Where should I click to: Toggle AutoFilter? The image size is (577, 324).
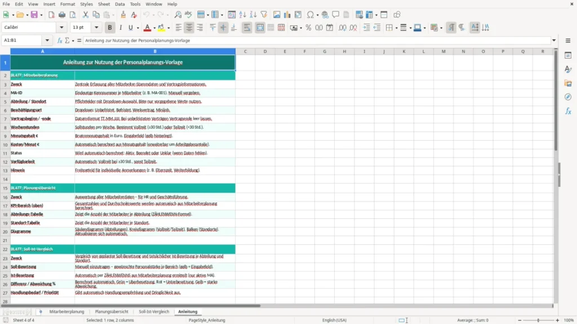coord(264,15)
